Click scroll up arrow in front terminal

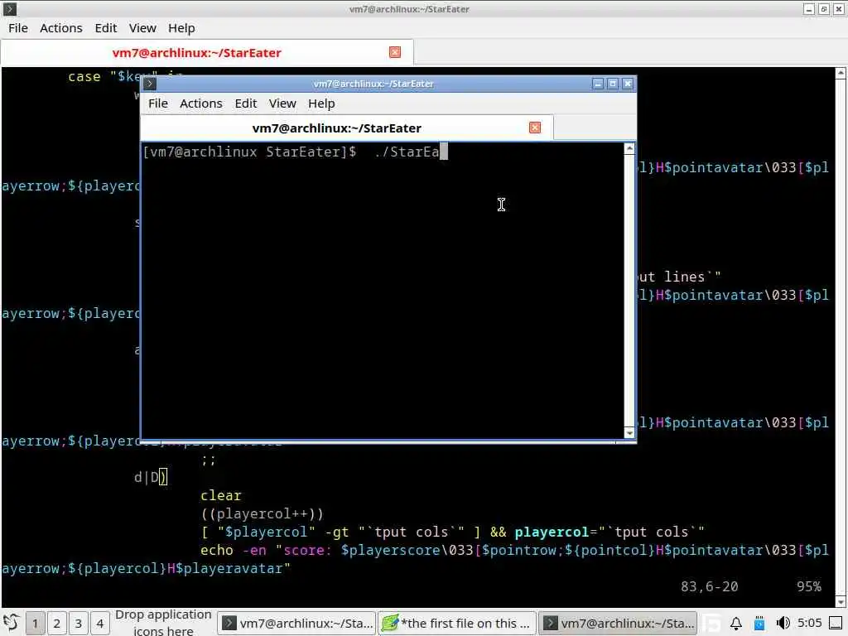click(x=629, y=149)
